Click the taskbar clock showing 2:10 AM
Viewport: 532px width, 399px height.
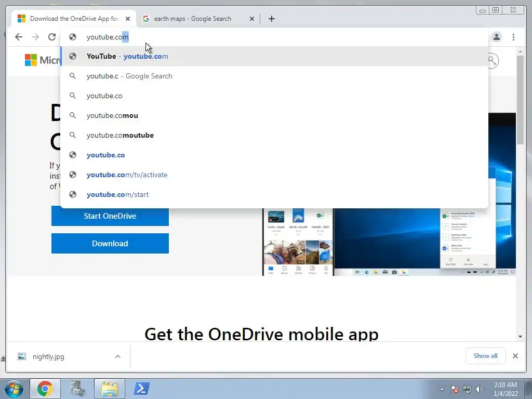click(506, 389)
